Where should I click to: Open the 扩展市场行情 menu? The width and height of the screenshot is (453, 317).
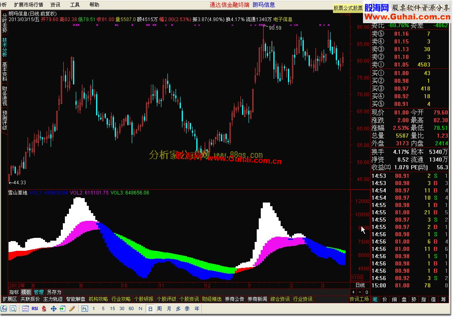(x=29, y=4)
